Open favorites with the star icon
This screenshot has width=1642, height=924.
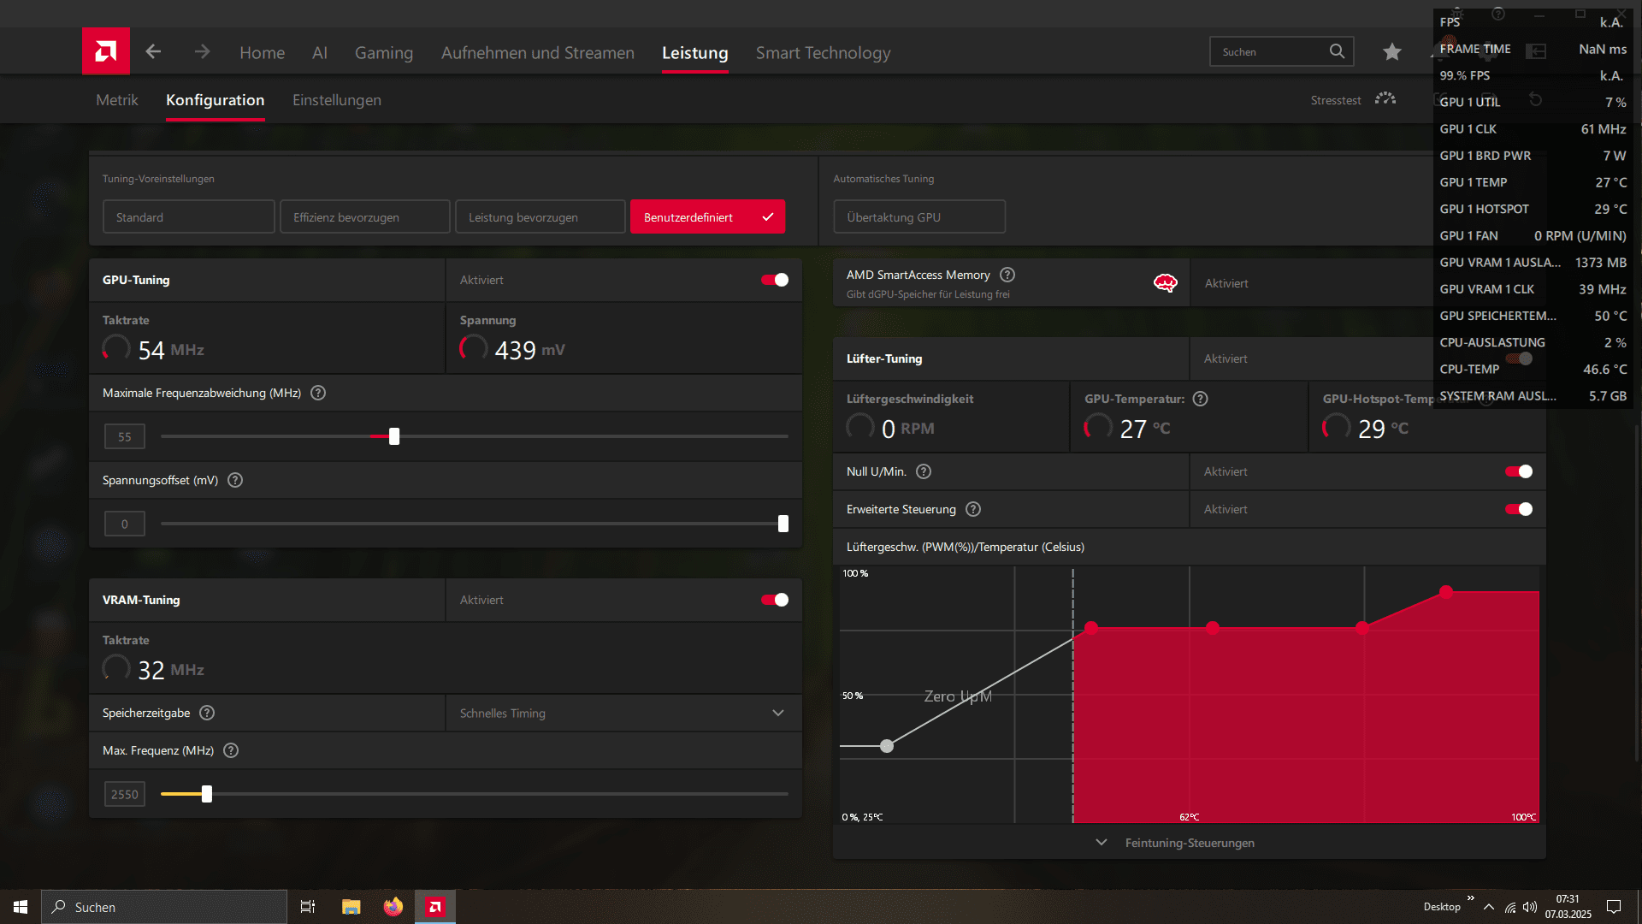(x=1391, y=52)
